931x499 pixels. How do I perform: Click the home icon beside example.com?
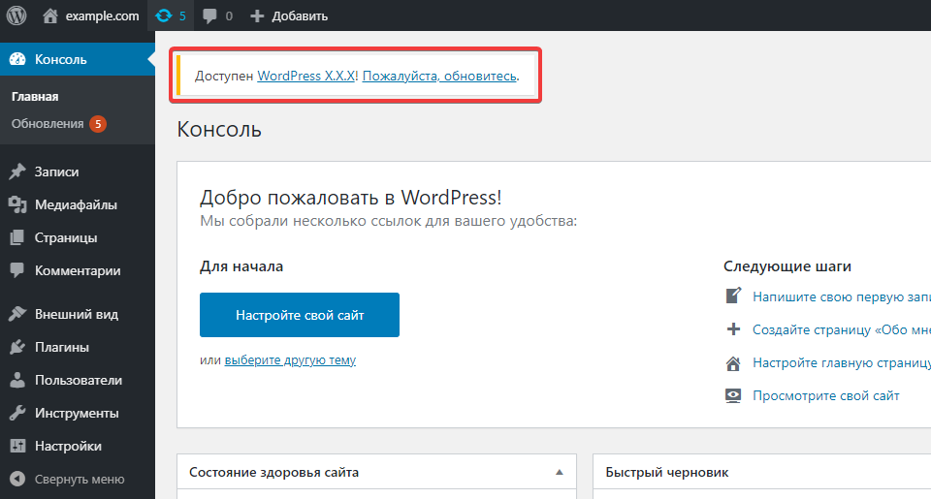(50, 16)
